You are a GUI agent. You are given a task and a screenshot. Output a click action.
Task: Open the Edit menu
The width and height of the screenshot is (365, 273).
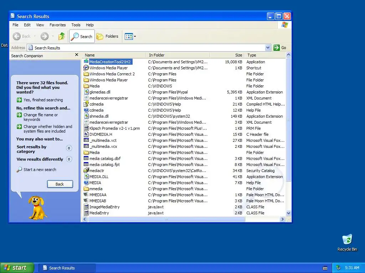point(27,25)
